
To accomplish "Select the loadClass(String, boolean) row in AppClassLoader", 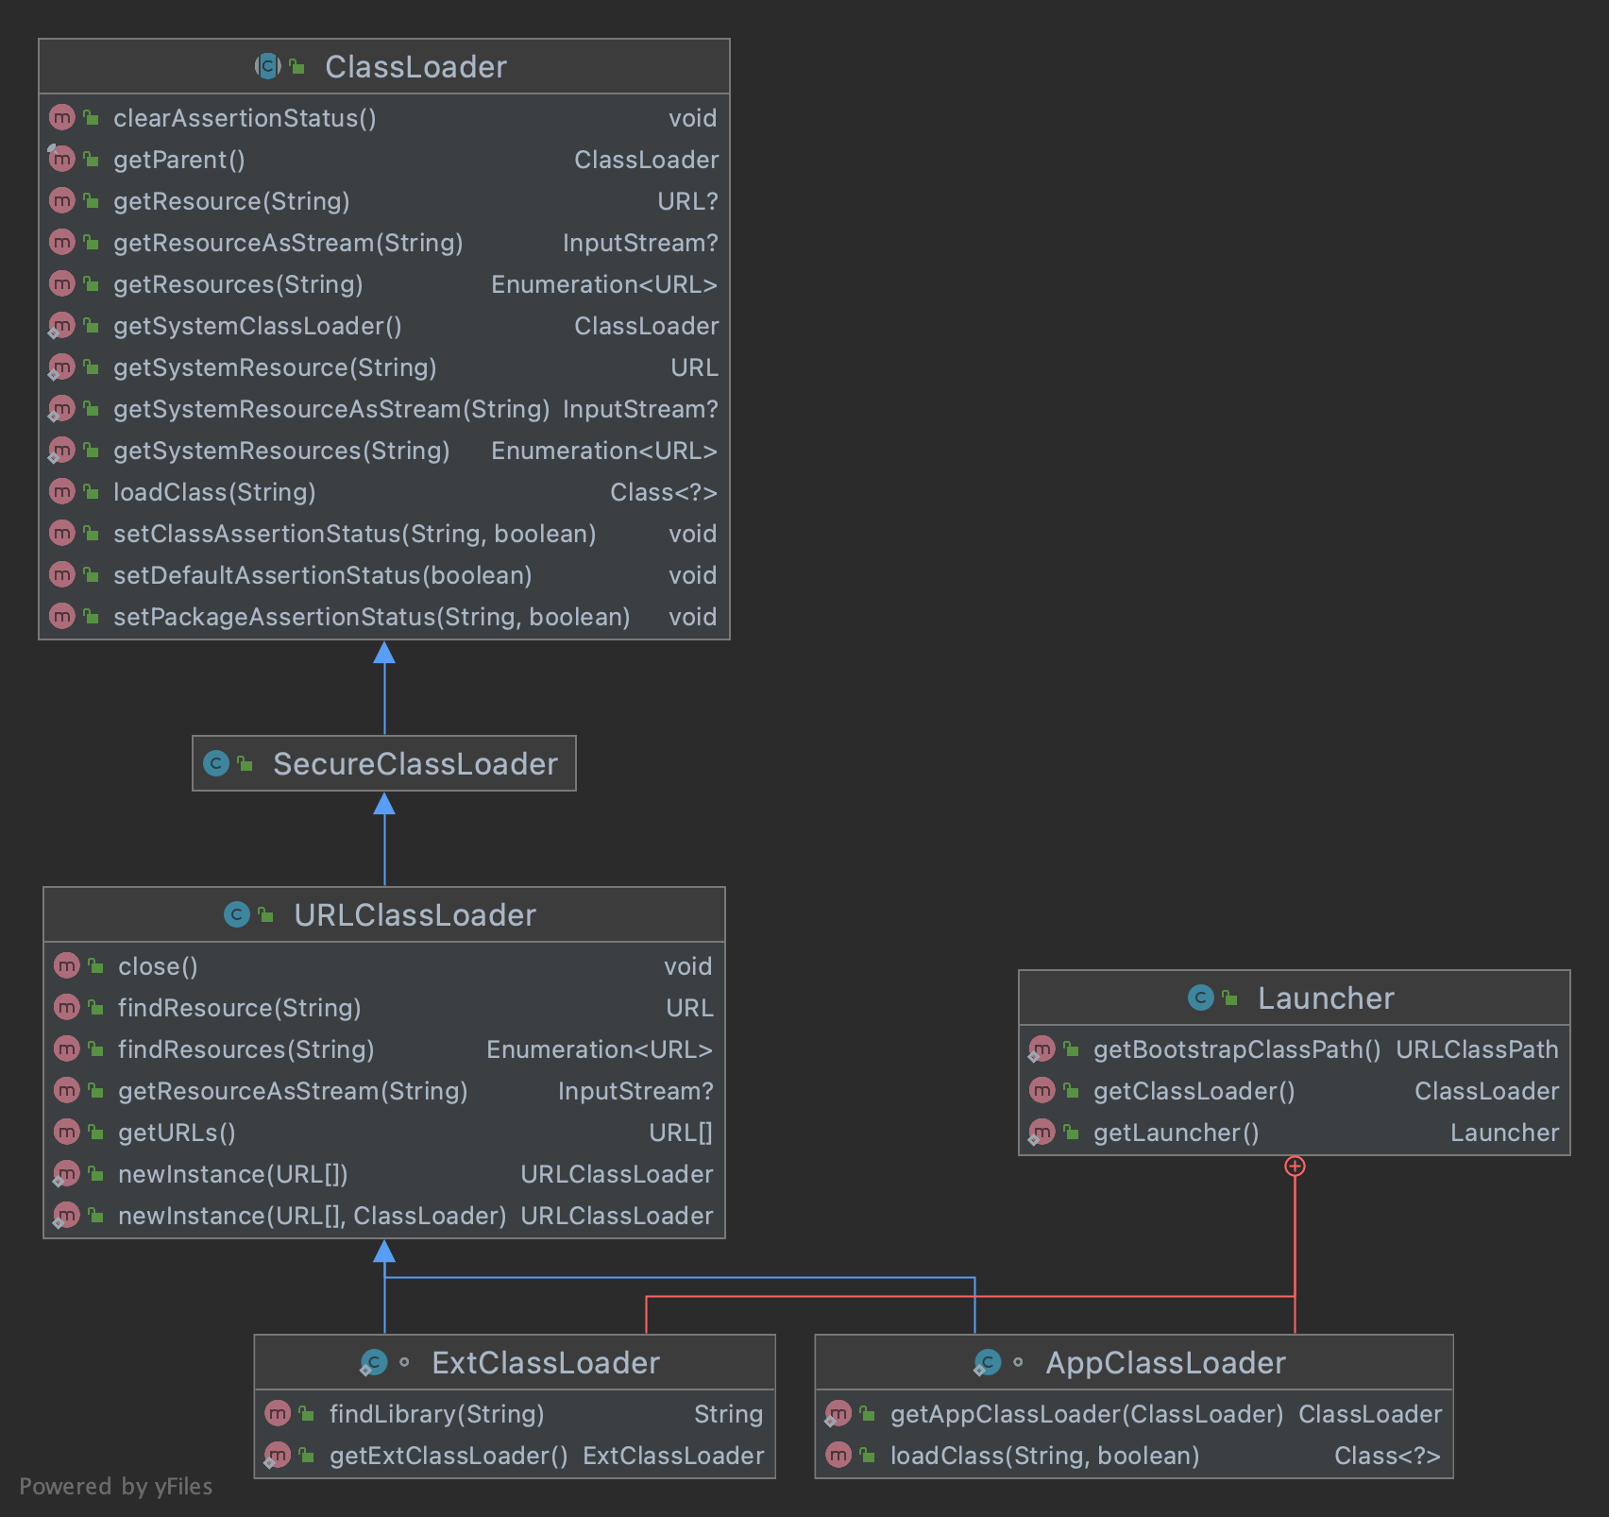I will pyautogui.click(x=1134, y=1456).
